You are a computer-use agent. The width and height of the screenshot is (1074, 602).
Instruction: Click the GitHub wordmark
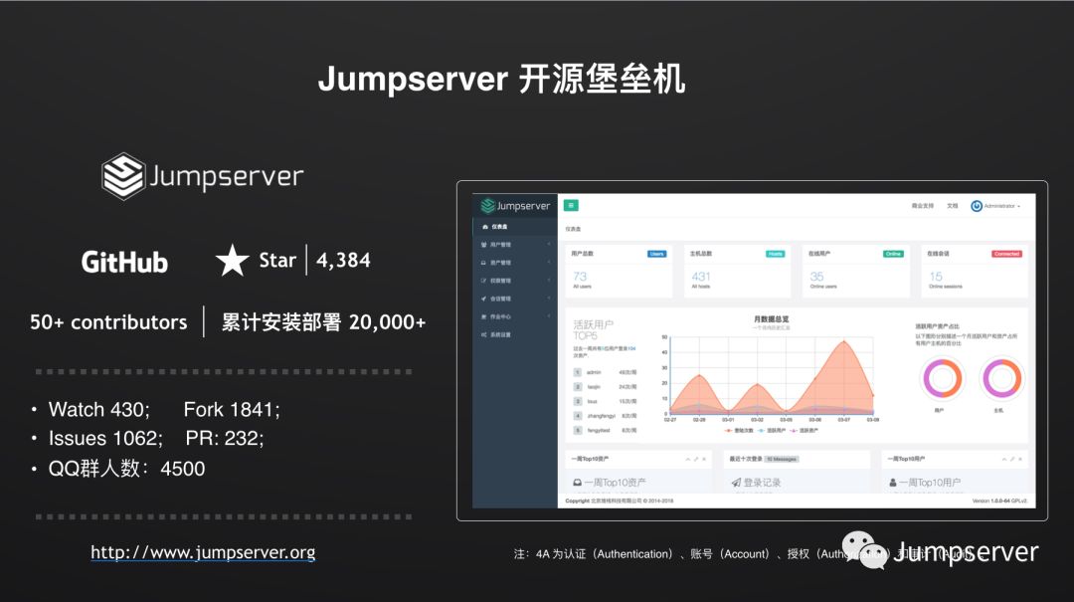(x=124, y=262)
